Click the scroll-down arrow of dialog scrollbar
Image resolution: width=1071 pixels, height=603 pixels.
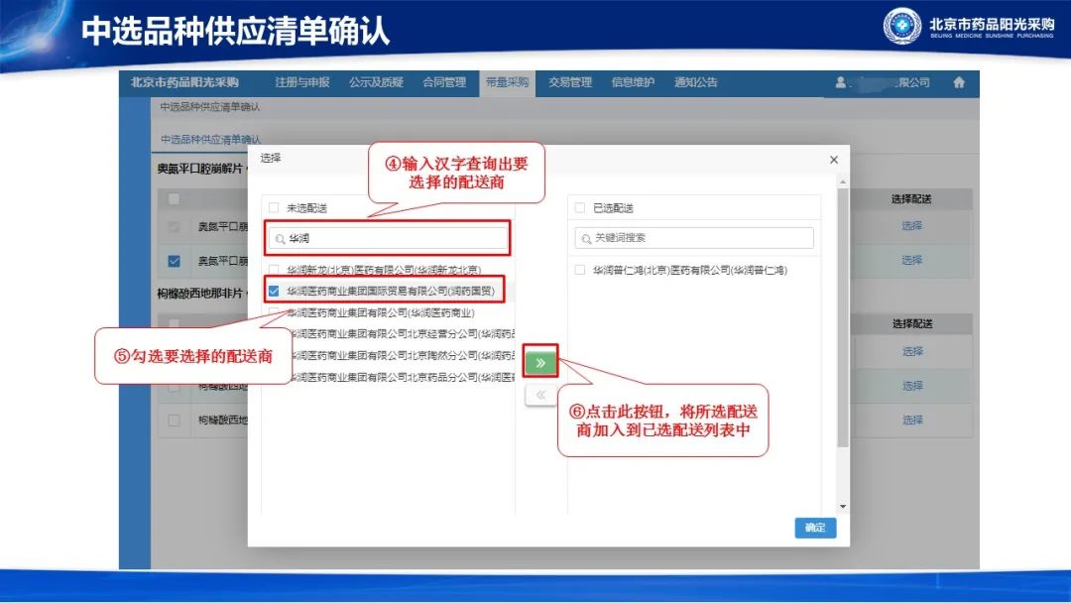pyautogui.click(x=843, y=506)
